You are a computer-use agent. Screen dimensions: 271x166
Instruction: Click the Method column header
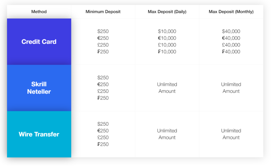39,12
